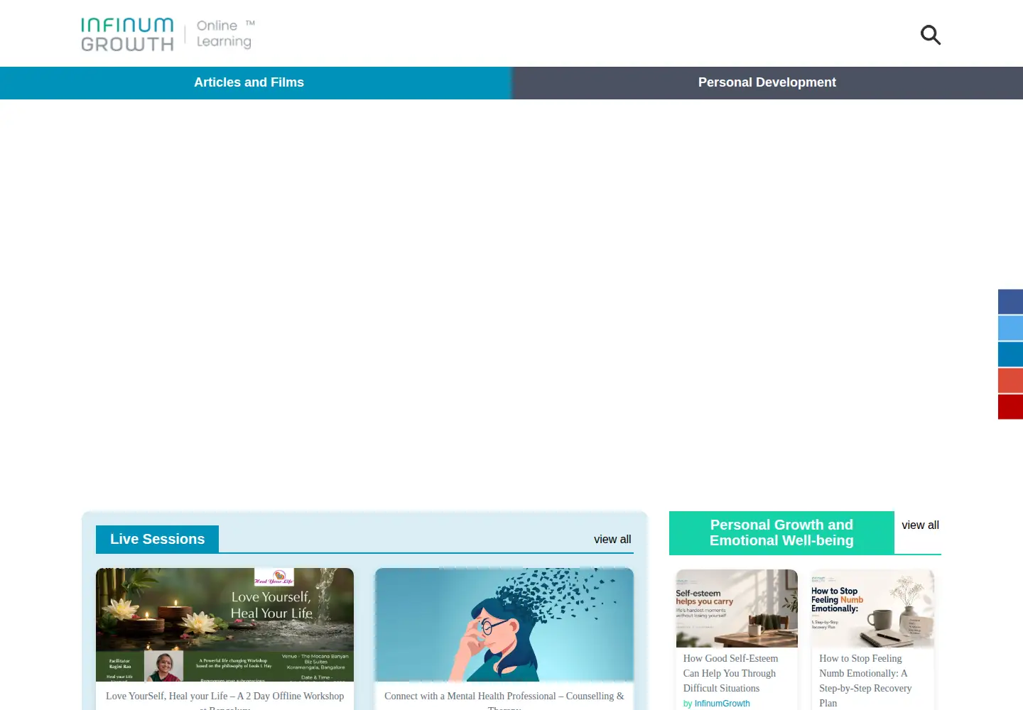Switch to Personal Development tab
This screenshot has width=1023, height=710.
(767, 82)
